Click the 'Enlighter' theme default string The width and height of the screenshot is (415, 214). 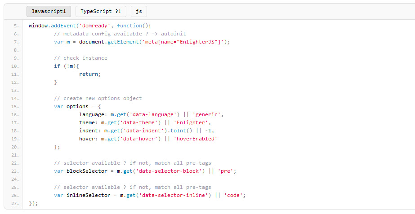coord(194,122)
